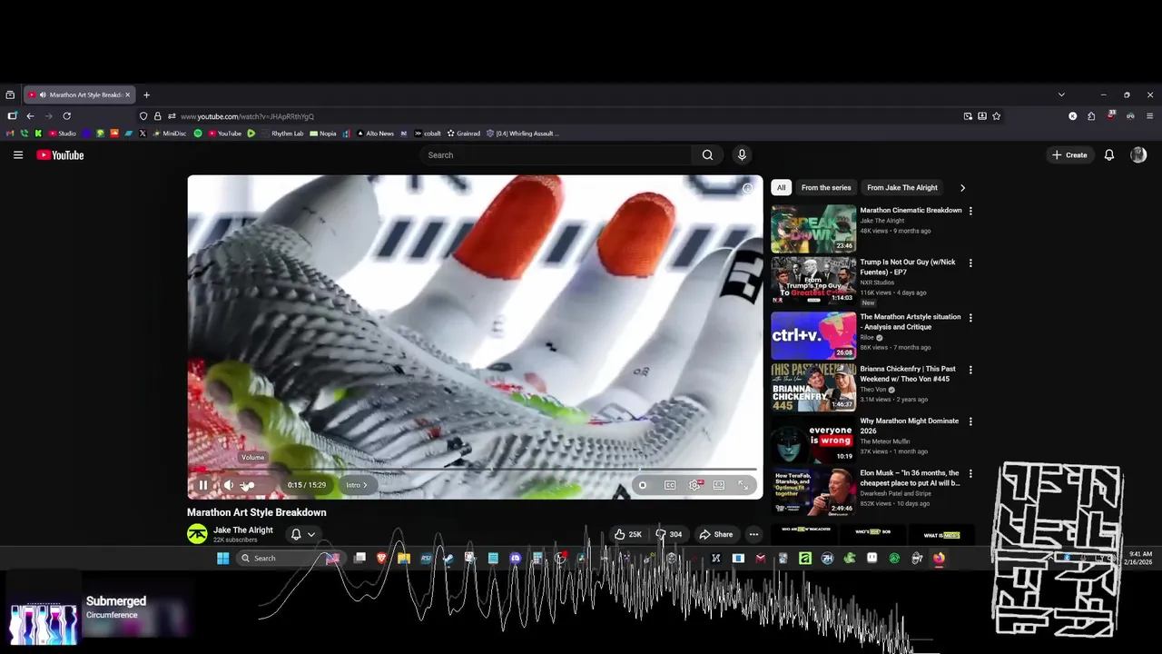Open Firefox from the Windows taskbar
The image size is (1162, 654).
pos(939,559)
